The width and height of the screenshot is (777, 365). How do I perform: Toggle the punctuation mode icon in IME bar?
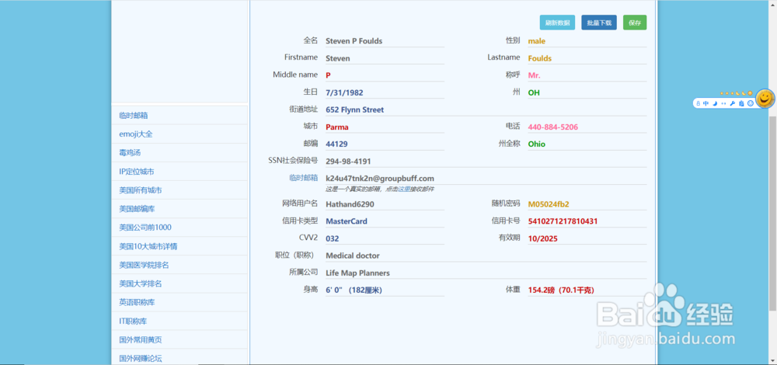click(x=723, y=103)
